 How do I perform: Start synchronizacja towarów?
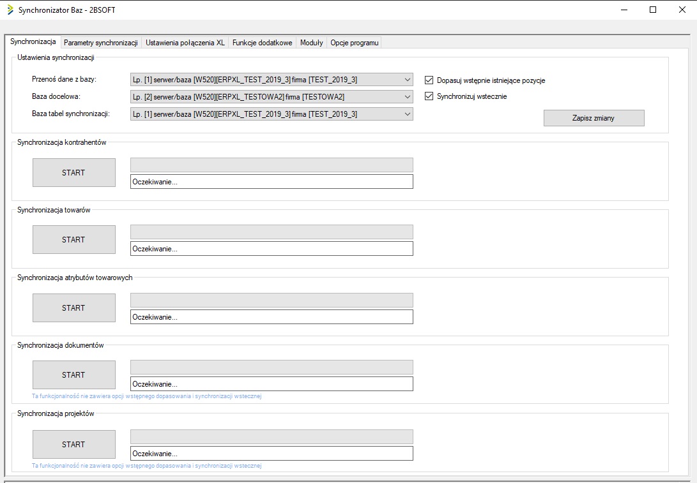tap(74, 240)
